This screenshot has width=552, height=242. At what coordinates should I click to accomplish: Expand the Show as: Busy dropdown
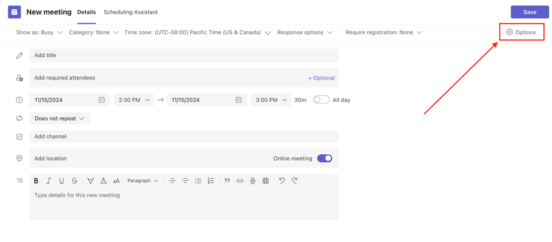click(x=39, y=32)
